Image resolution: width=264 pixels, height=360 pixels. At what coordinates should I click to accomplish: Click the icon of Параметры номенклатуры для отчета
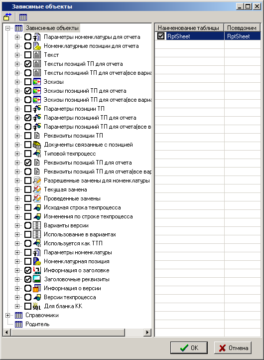37,37
